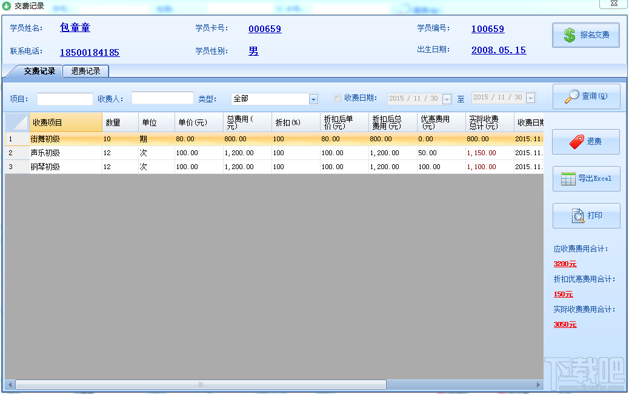The height and width of the screenshot is (394, 629).
Task: Open the start date picker arrow
Action: pos(447,99)
